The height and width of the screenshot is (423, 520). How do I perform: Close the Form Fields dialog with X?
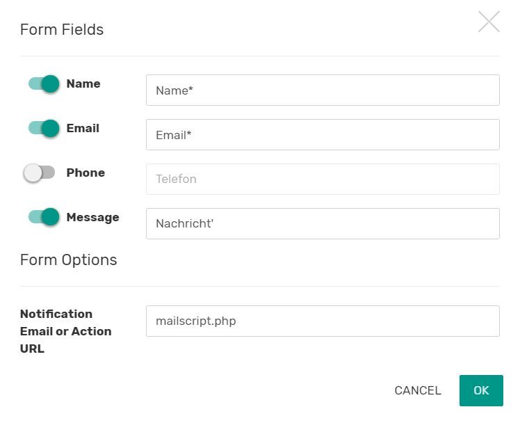[x=489, y=22]
